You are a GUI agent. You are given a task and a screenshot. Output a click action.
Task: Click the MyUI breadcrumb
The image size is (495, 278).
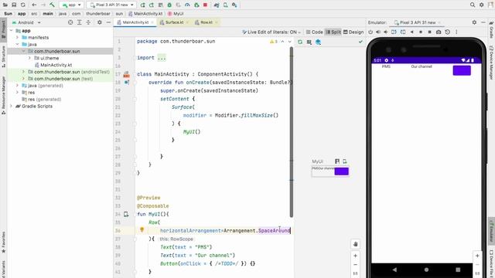point(176,14)
